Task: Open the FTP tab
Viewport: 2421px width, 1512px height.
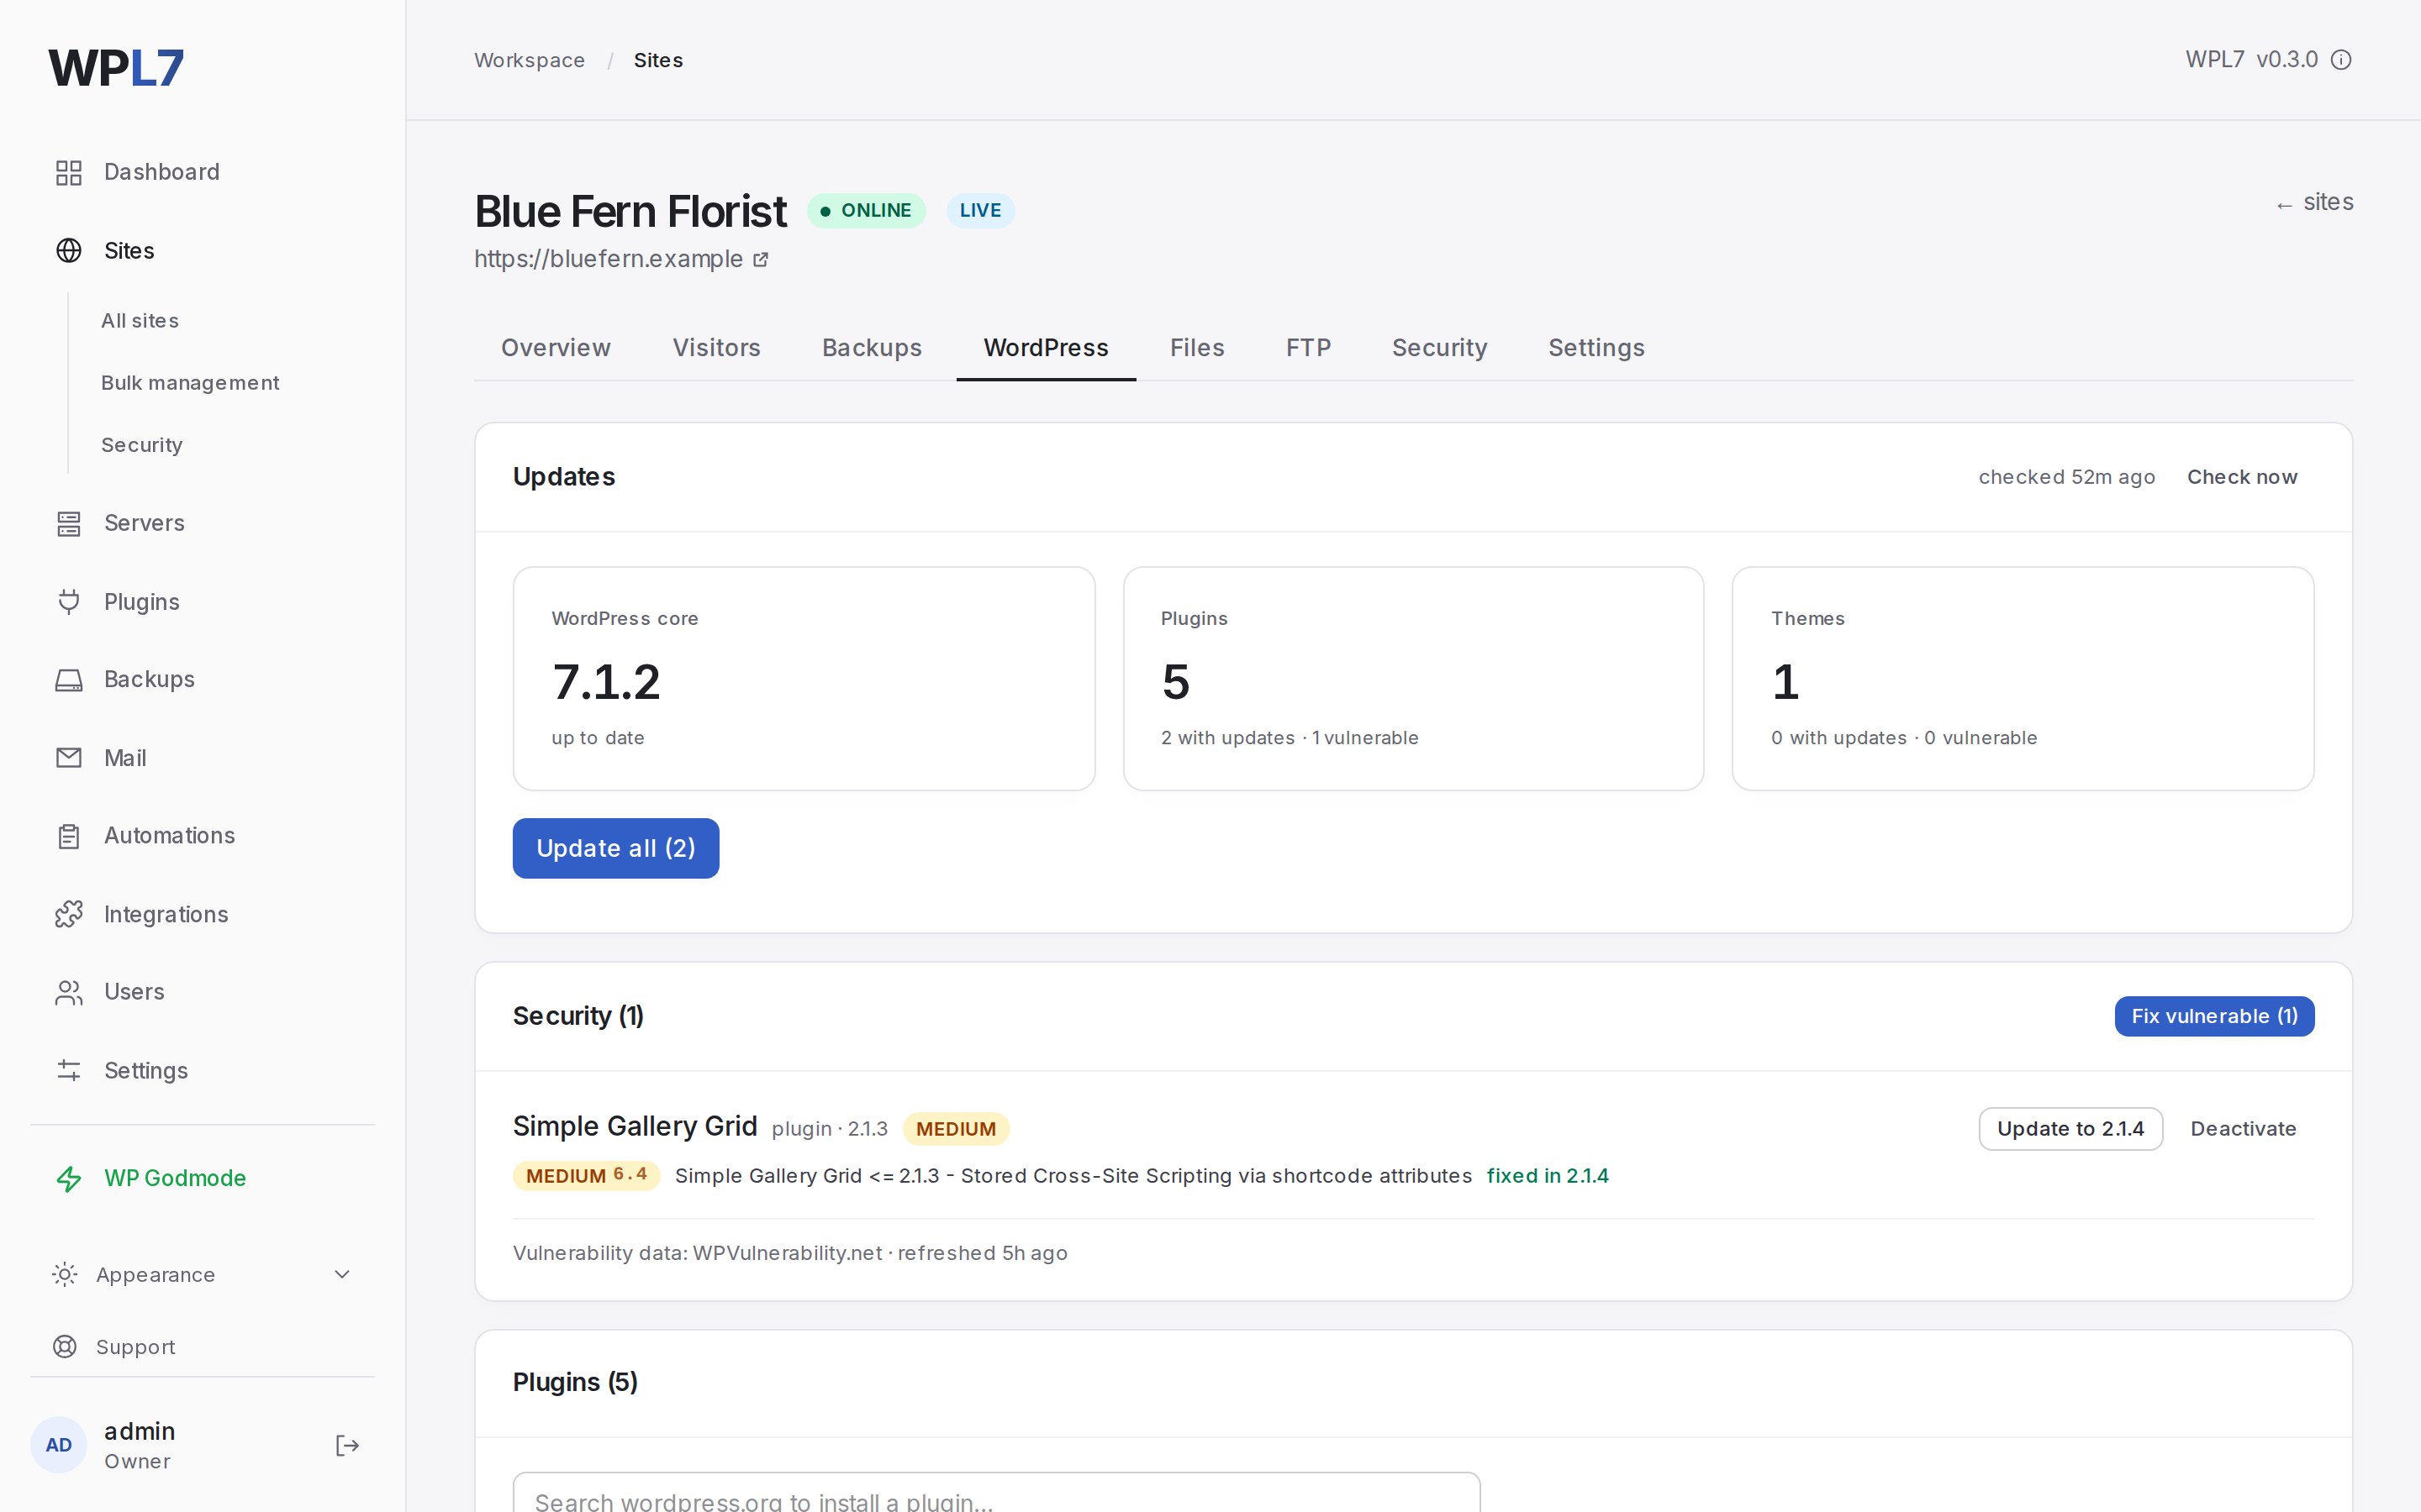Action: (1307, 348)
